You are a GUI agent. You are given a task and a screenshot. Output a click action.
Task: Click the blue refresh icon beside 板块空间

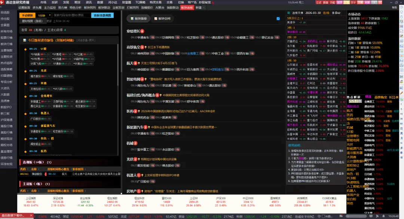click(278, 19)
